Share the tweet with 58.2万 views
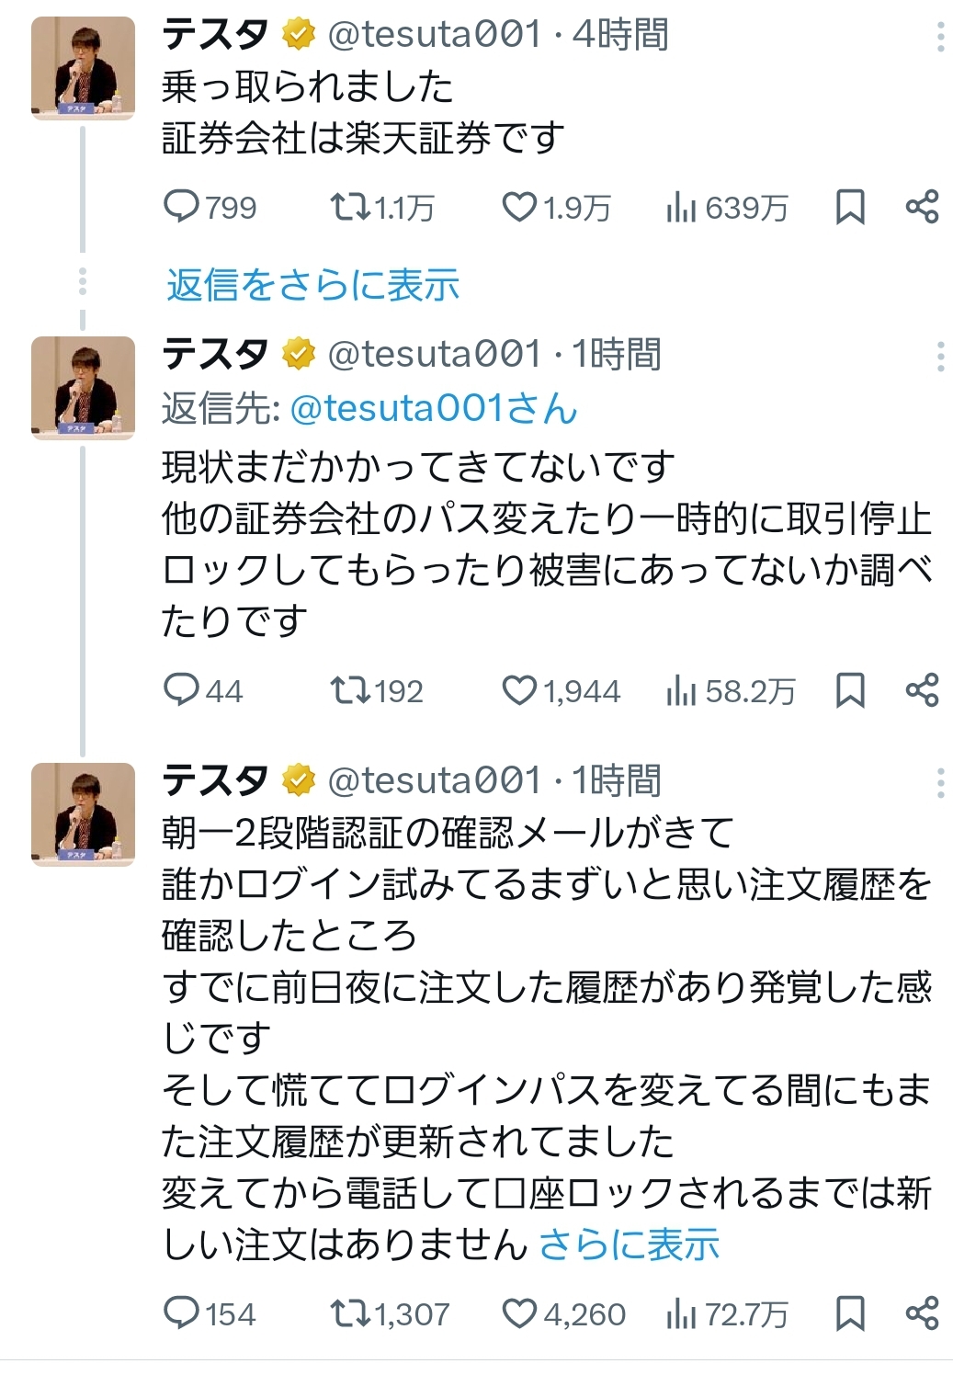This screenshot has height=1375, width=953. coord(922,690)
